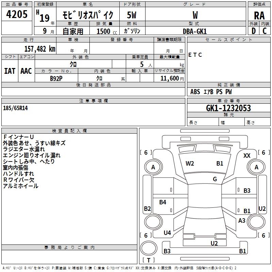Image resolution: width=272 pixels, height=272 pixels.
Task: Click the spare tire T label
Action: pos(149,260)
